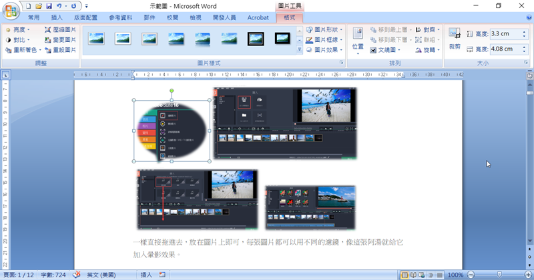
Task: Open the 圖片效果 picture effects dropdown
Action: (324, 50)
